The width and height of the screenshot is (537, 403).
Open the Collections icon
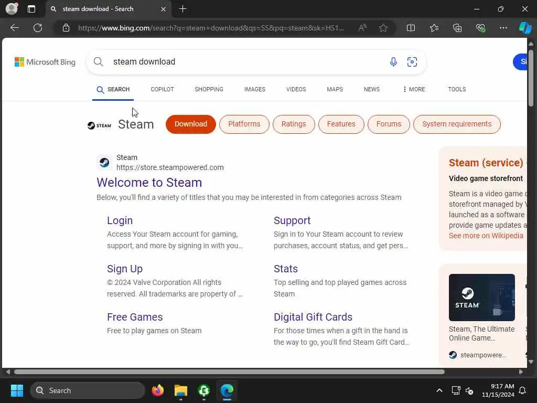[457, 28]
